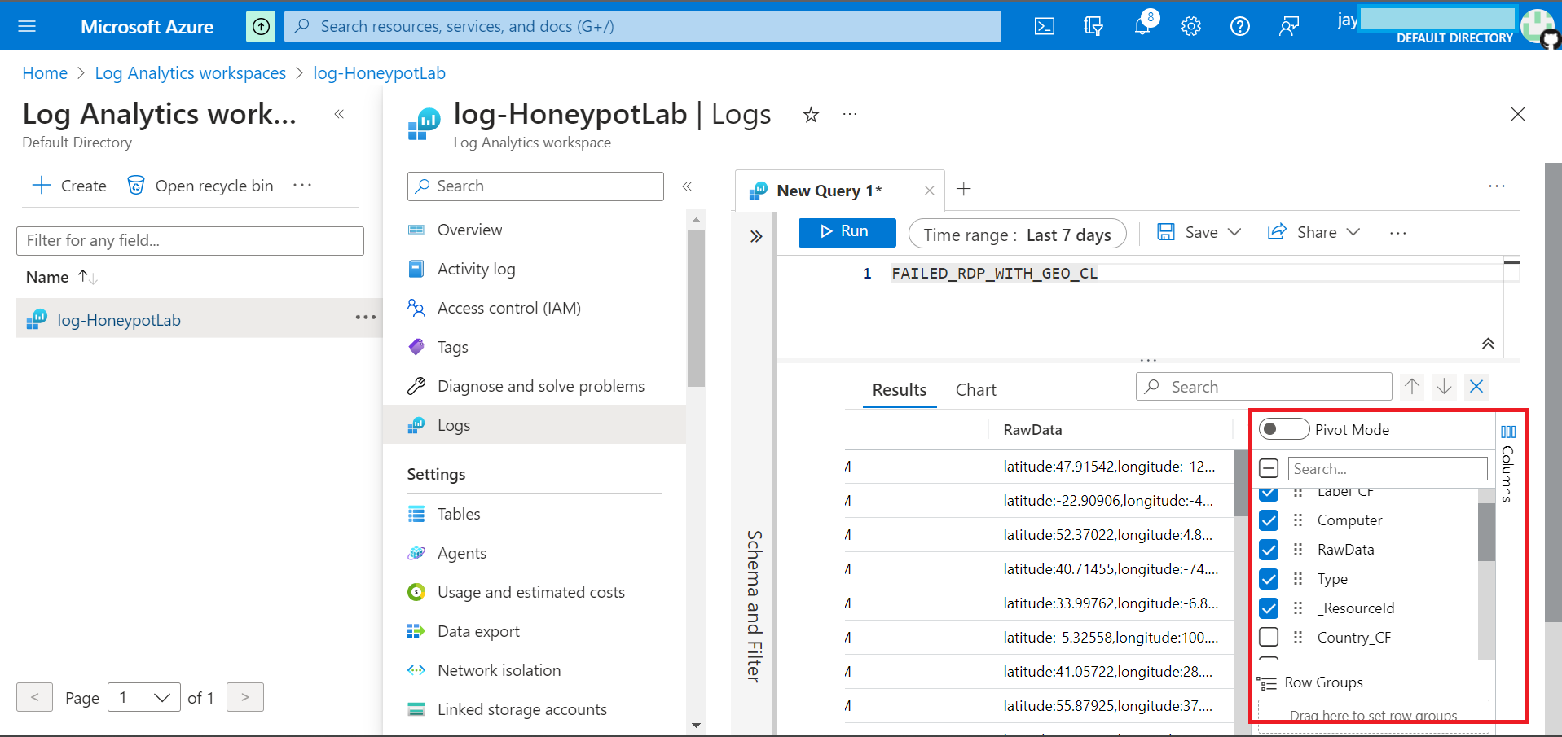
Task: Click the previous page arrow button
Action: 34,697
